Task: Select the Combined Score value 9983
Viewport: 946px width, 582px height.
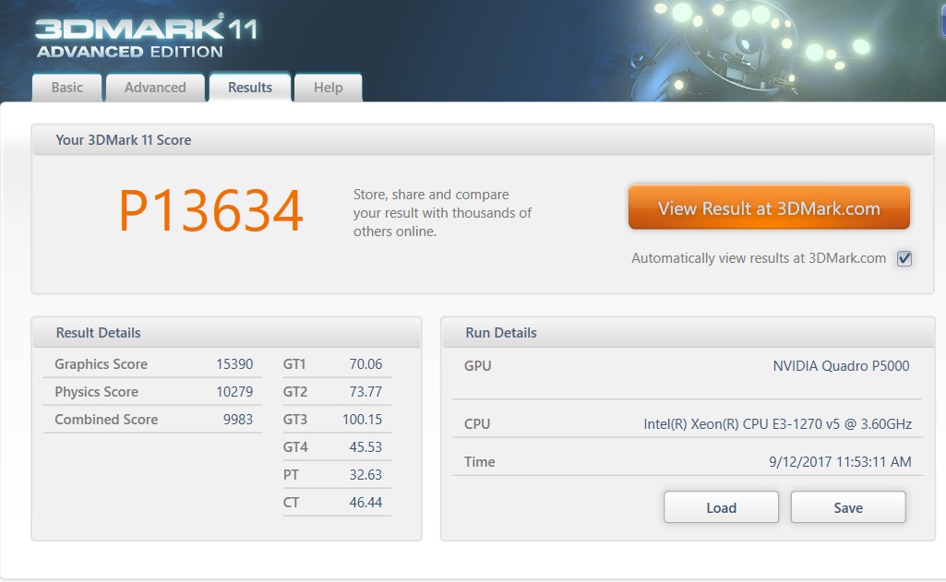Action: [237, 420]
